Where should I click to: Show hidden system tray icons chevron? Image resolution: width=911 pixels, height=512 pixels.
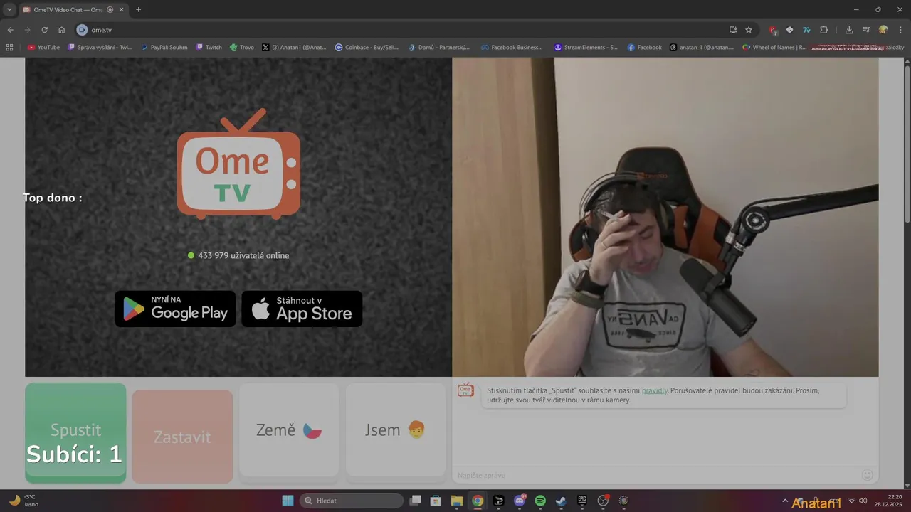[x=785, y=501]
